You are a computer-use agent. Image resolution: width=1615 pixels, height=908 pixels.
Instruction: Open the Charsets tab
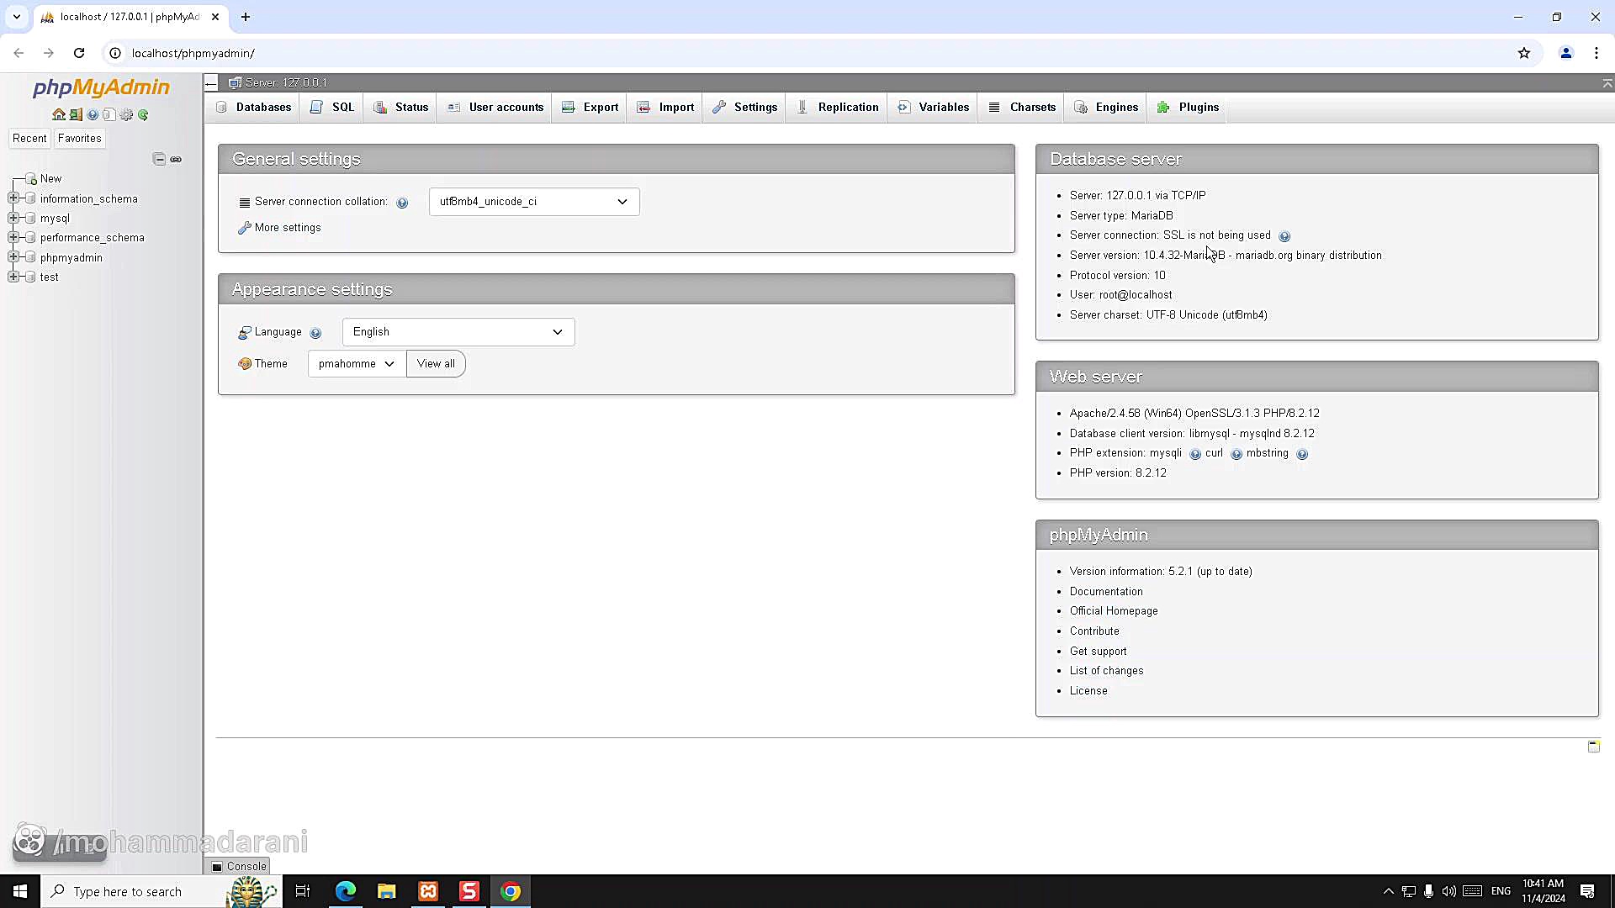[x=1021, y=108]
